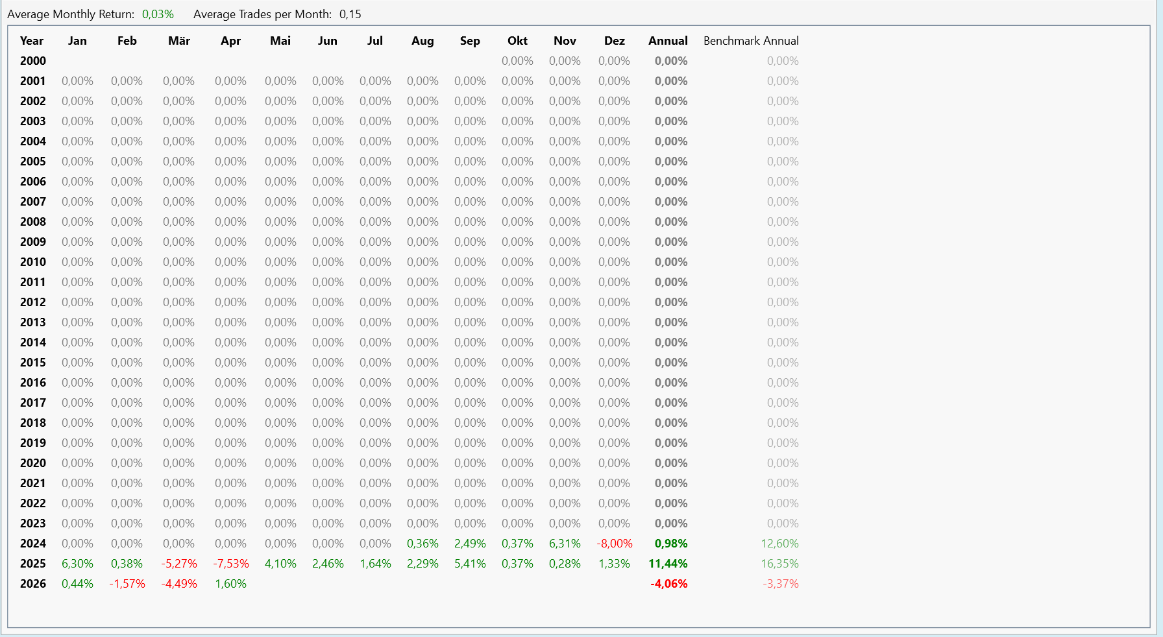The height and width of the screenshot is (637, 1163).
Task: Select the 2024 November return 6,31%
Action: click(x=565, y=544)
